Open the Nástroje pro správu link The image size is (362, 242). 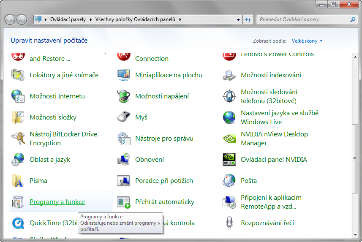click(x=164, y=139)
